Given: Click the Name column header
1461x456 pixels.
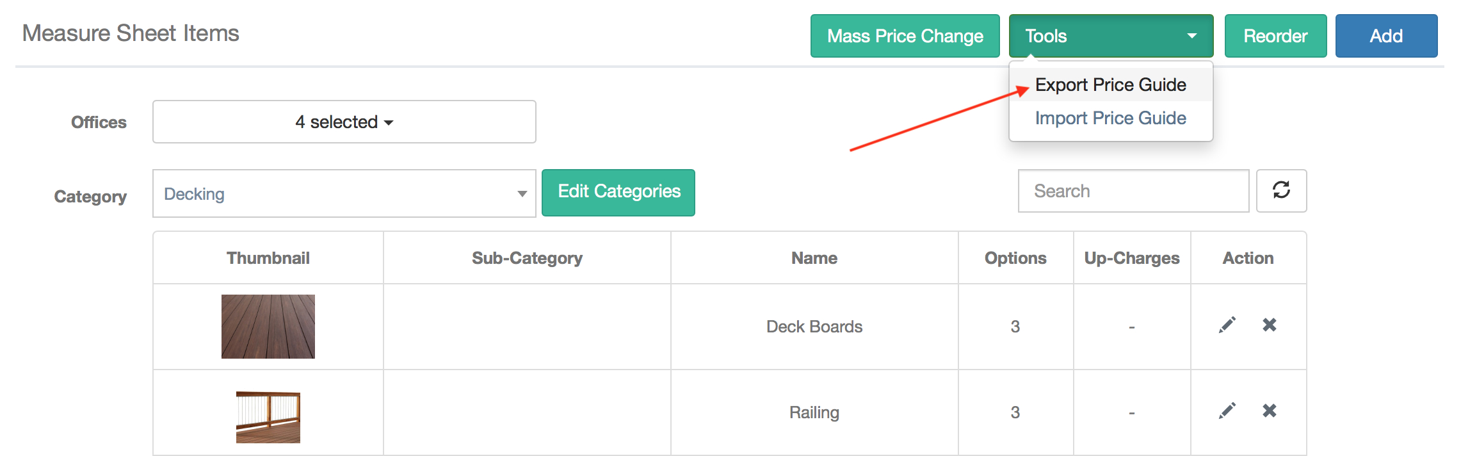Looking at the screenshot, I should tap(814, 257).
